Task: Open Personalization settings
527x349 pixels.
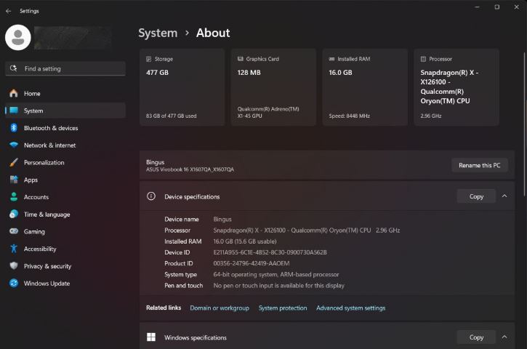Action: coord(44,163)
